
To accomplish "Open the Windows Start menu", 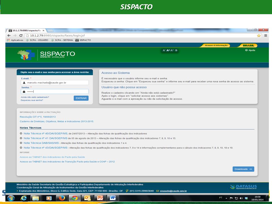I will click(11, 198).
